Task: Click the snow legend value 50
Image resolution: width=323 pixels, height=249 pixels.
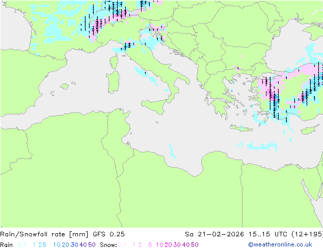Action: coord(195,245)
